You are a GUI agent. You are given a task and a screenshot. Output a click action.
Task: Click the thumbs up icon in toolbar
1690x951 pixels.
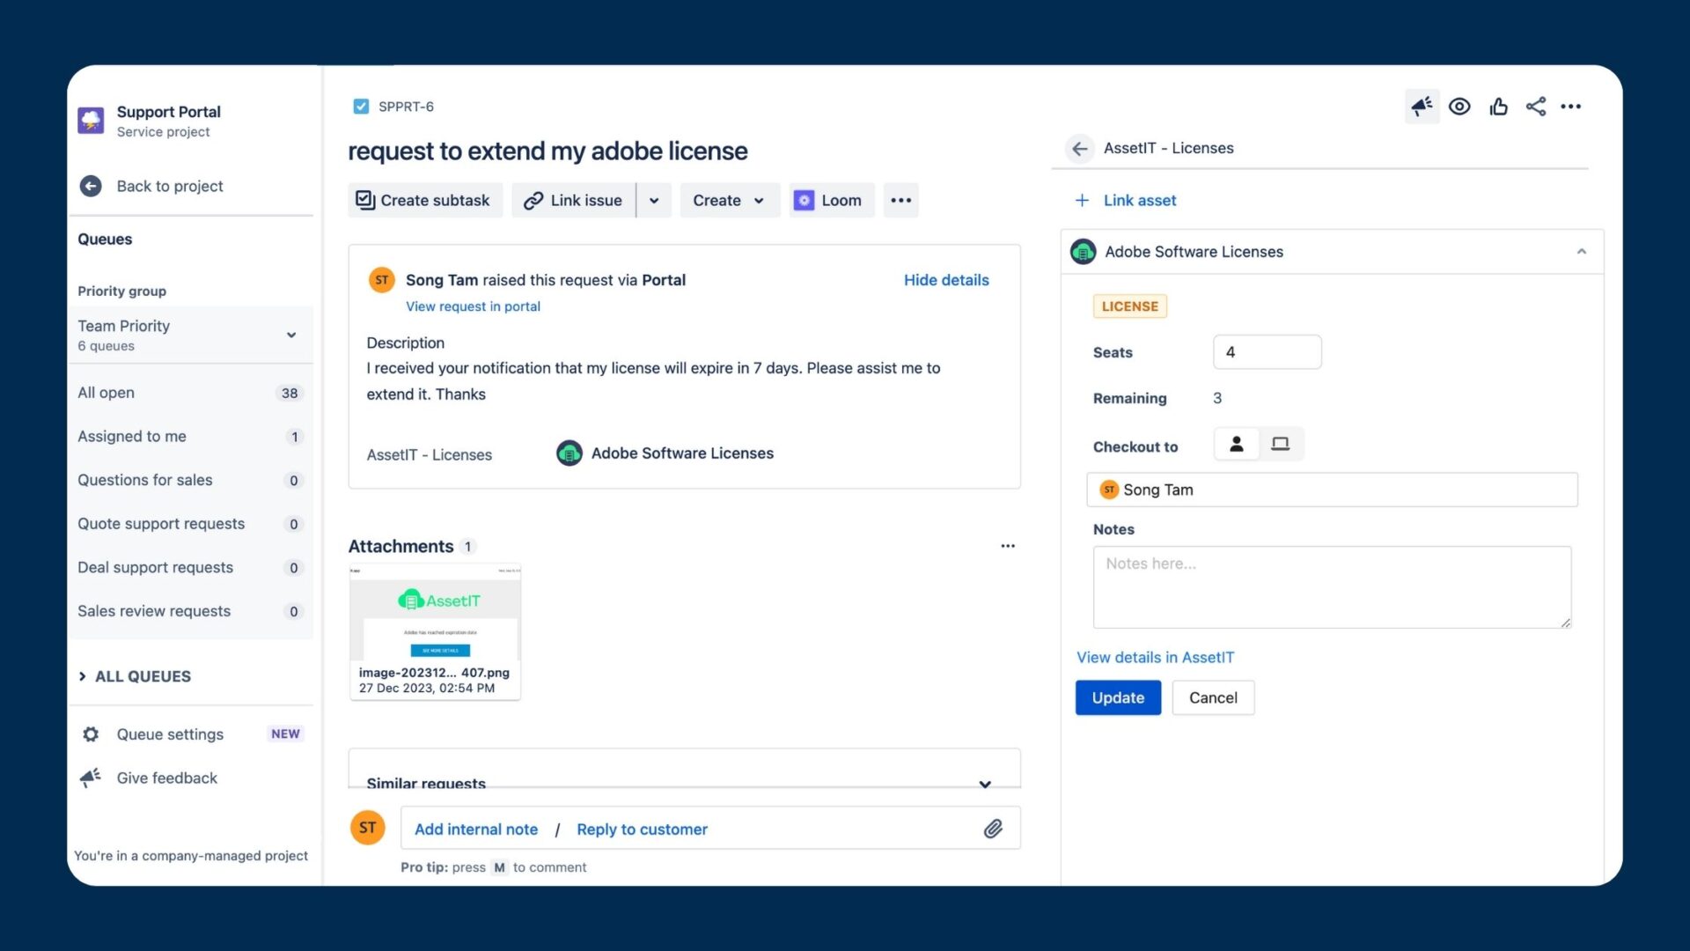click(x=1497, y=107)
